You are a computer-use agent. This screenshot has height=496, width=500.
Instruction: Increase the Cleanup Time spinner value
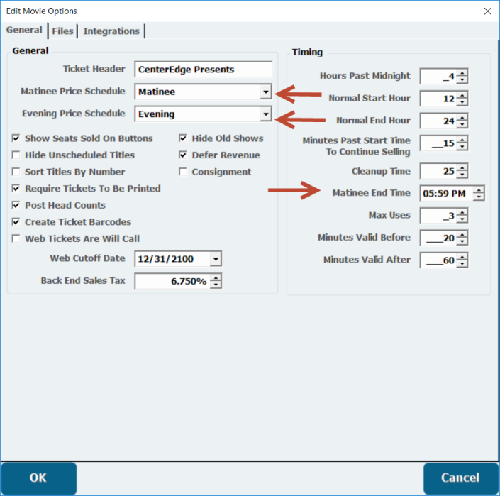(462, 167)
